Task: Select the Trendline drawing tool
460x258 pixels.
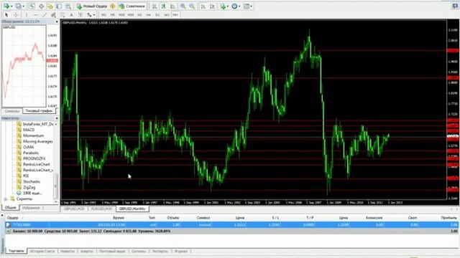Action: pos(45,14)
